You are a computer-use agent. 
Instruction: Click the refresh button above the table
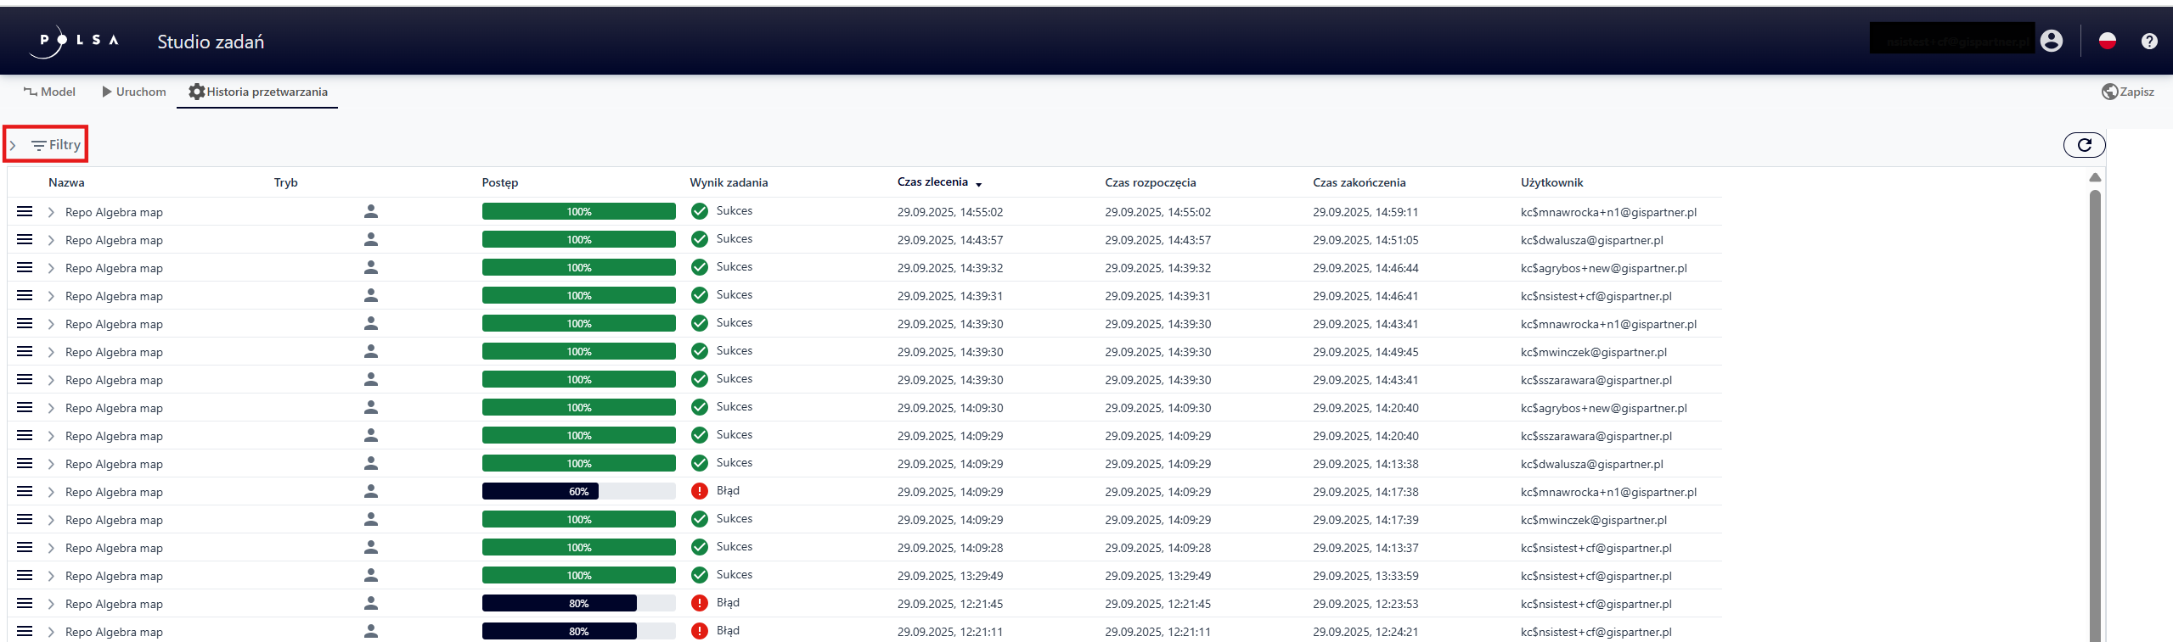pyautogui.click(x=2083, y=145)
